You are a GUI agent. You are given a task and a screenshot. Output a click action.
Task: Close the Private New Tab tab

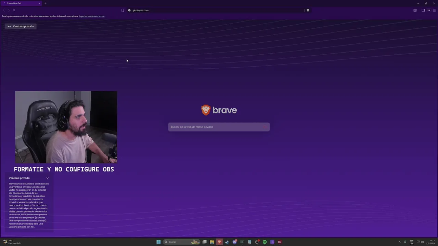(39, 3)
